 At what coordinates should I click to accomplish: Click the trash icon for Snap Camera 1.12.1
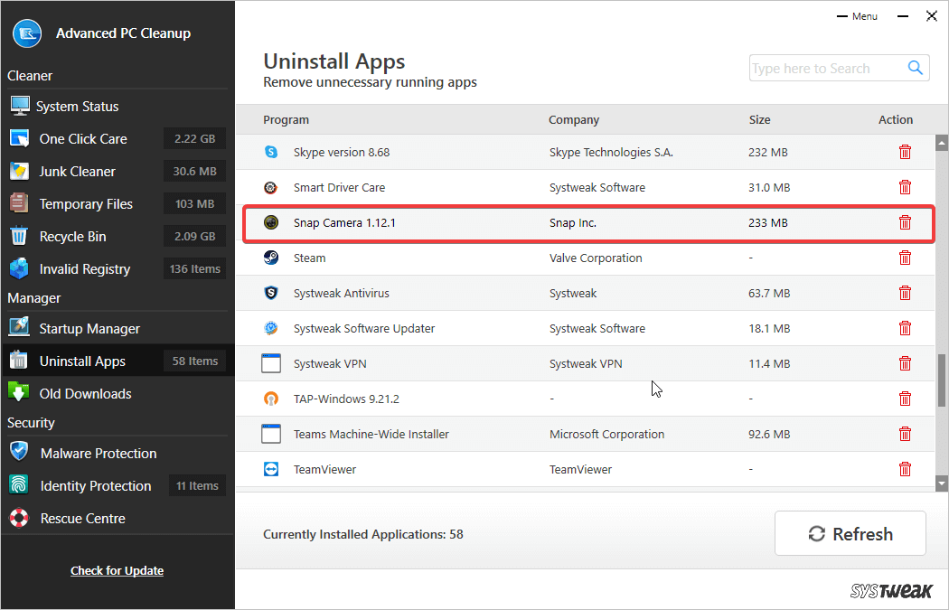pos(905,222)
